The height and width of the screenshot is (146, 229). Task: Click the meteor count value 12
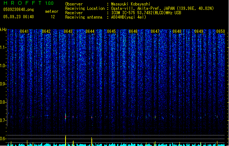click(x=53, y=17)
